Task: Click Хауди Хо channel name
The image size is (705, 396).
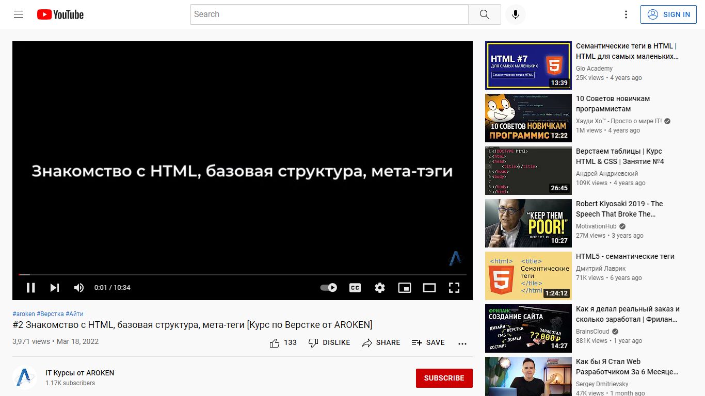Action: click(x=619, y=121)
